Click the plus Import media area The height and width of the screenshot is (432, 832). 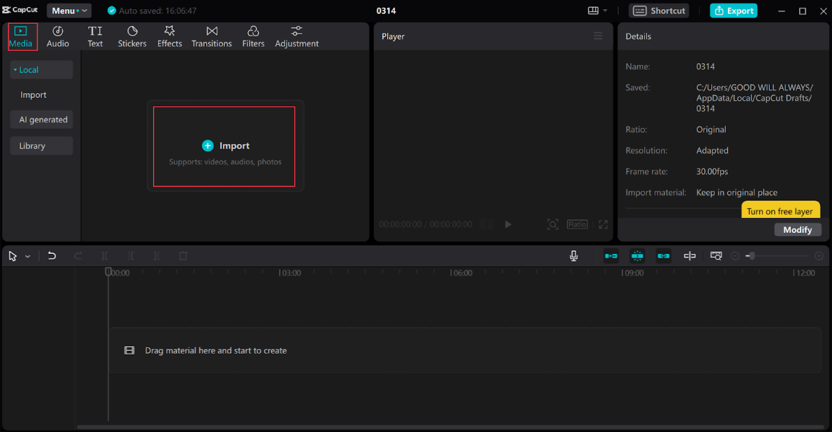(x=224, y=147)
